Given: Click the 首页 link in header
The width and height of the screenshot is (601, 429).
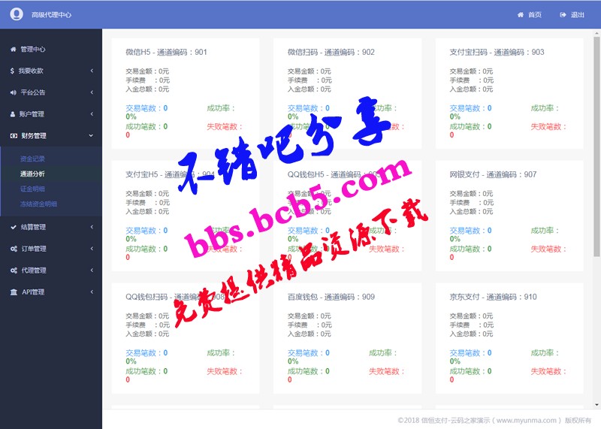Looking at the screenshot, I should (535, 15).
